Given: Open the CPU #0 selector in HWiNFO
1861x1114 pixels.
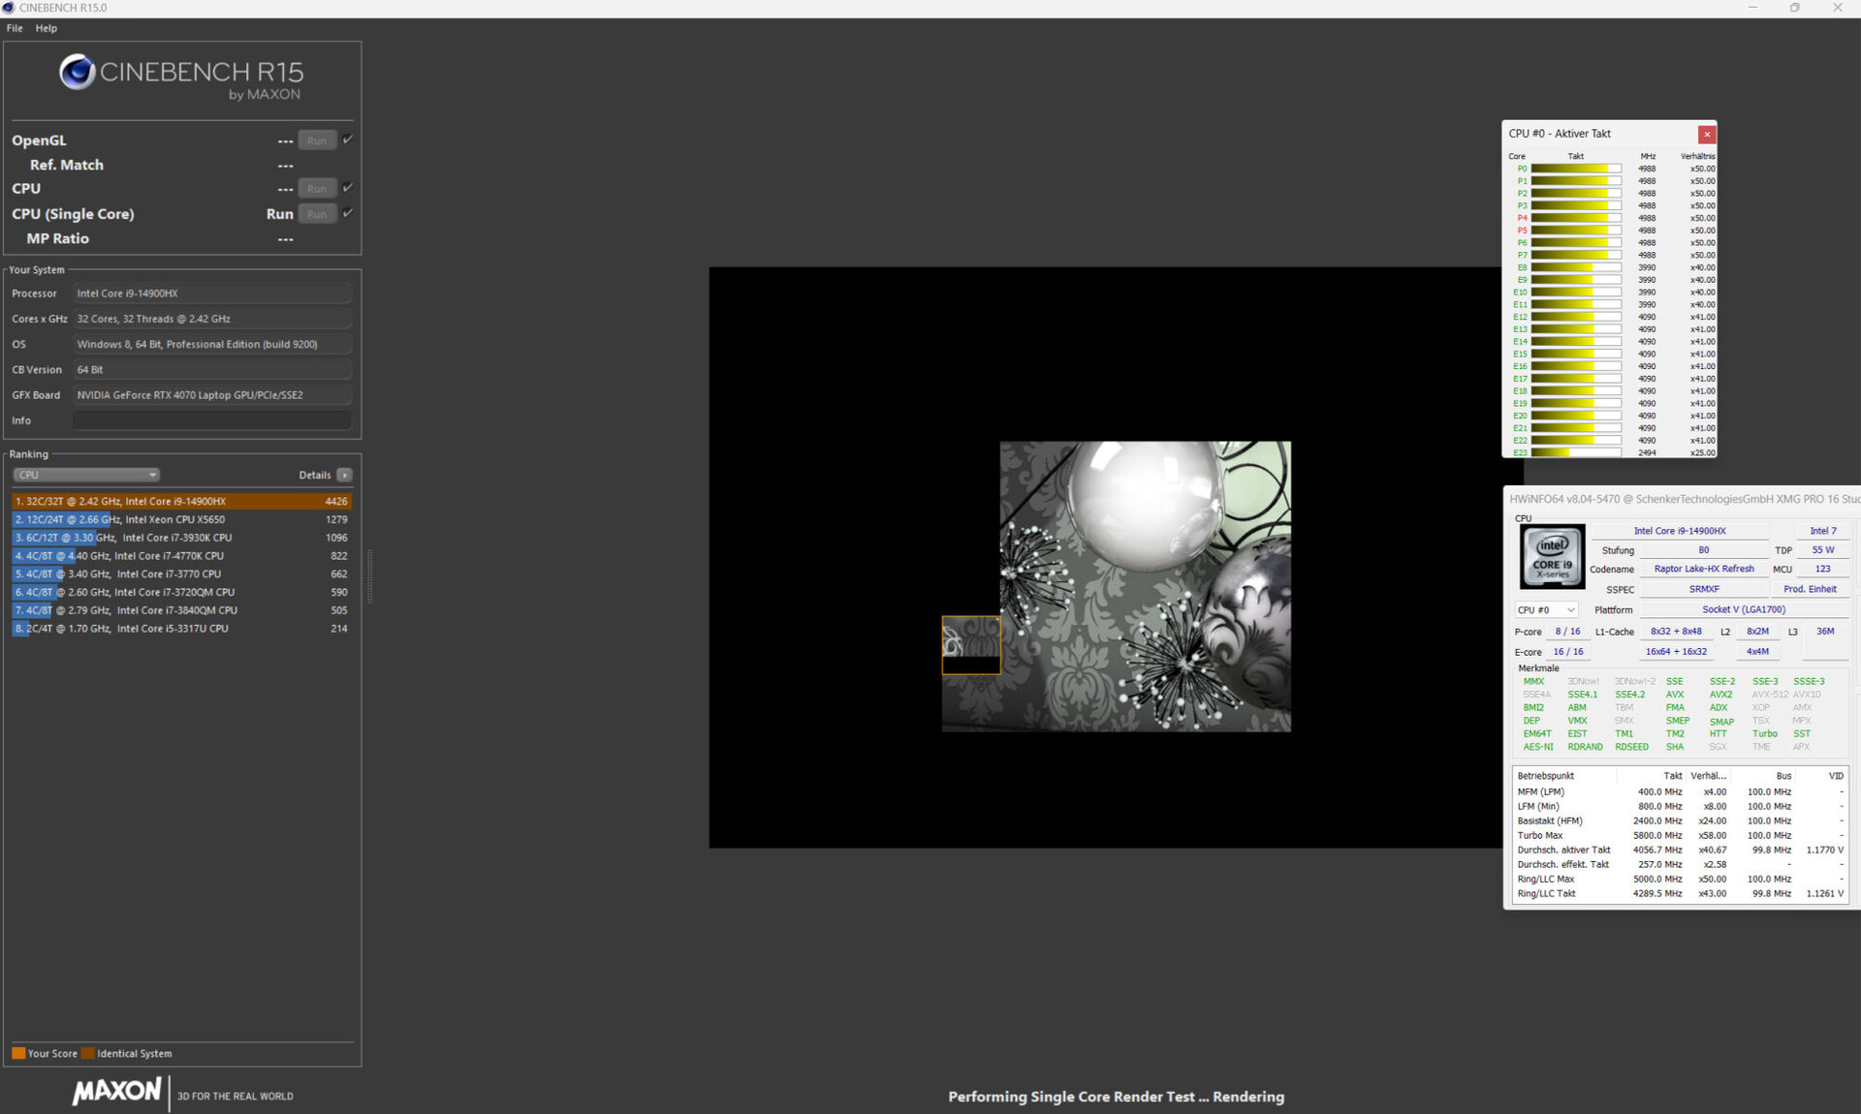Looking at the screenshot, I should click(x=1546, y=610).
